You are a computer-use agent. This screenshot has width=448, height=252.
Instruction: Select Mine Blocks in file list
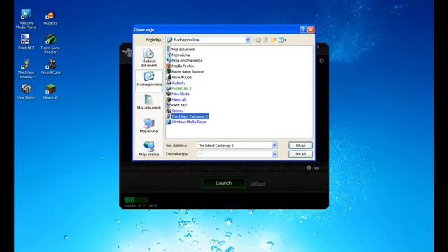(x=178, y=94)
